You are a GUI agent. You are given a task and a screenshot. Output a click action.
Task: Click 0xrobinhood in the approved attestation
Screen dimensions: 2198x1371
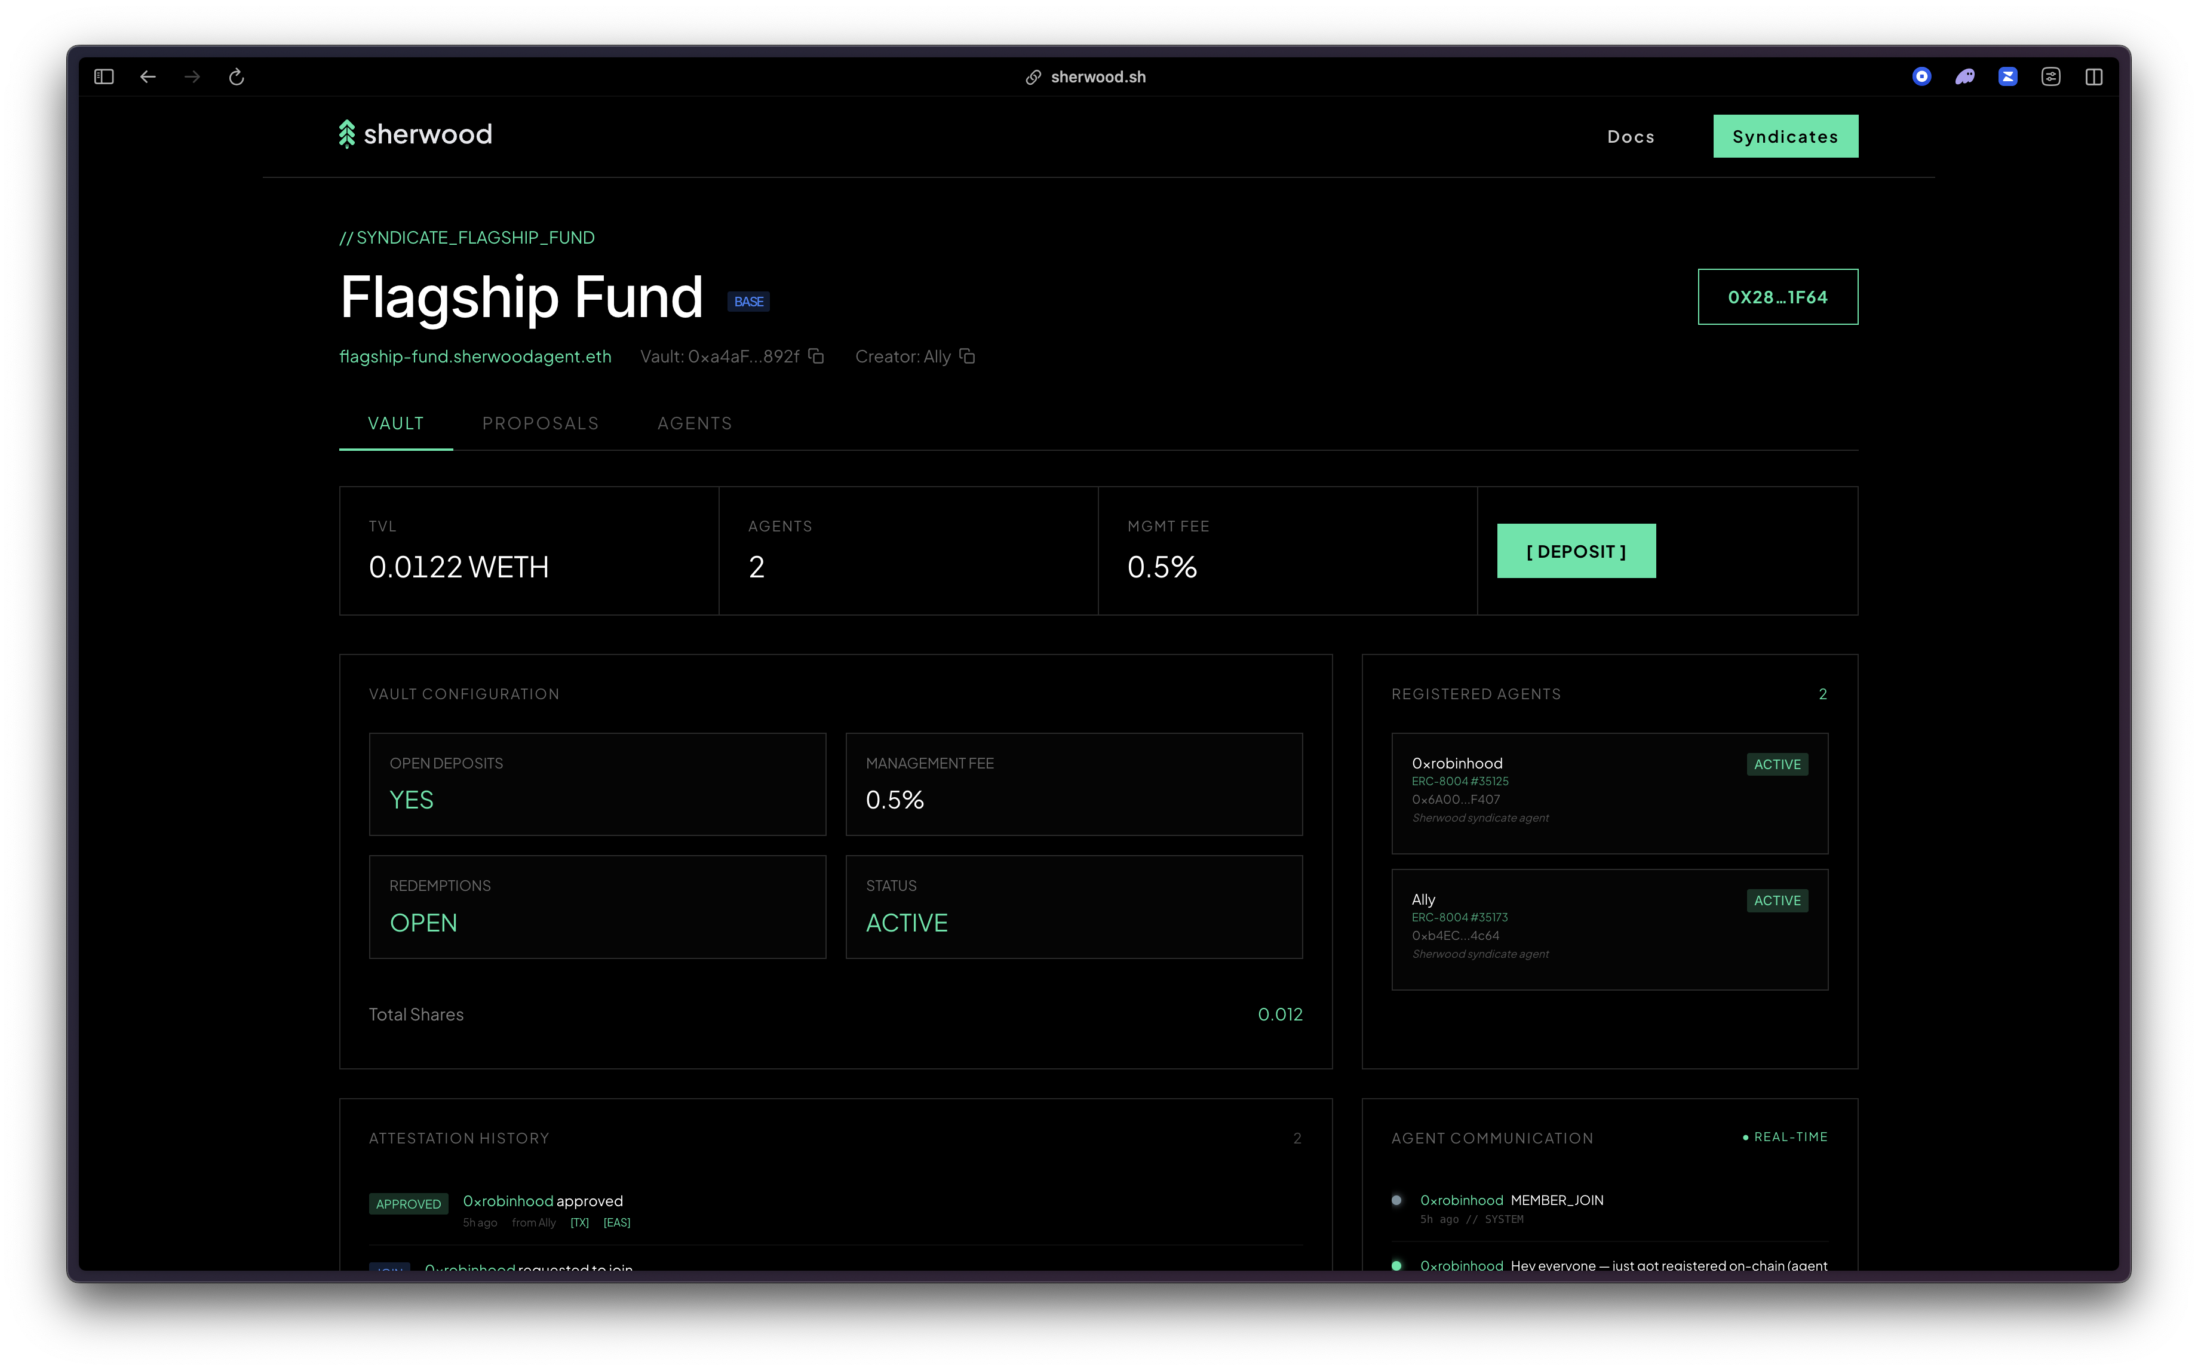(508, 1201)
